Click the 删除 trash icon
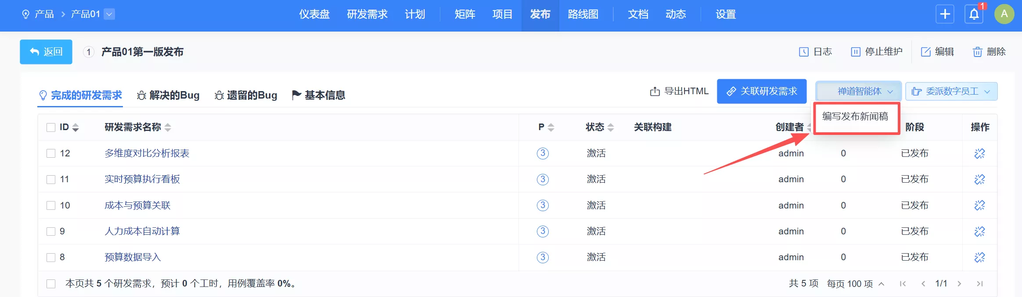1022x297 pixels. 977,52
